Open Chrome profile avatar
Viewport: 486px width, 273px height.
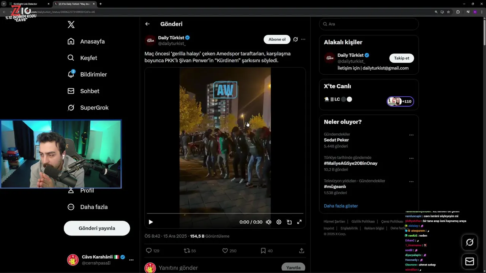click(x=475, y=12)
